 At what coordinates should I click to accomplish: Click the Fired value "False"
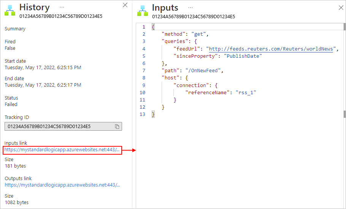[x=10, y=48]
